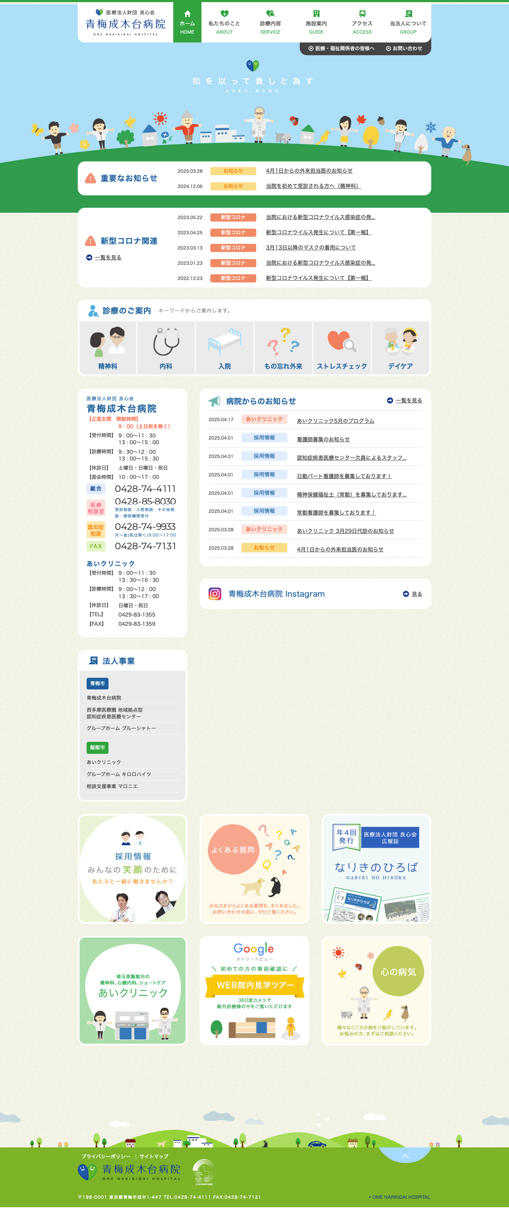The width and height of the screenshot is (509, 1209).
Task: Open 2023.05.22 新型コロナウイルス感染症 notice
Action: tap(321, 217)
